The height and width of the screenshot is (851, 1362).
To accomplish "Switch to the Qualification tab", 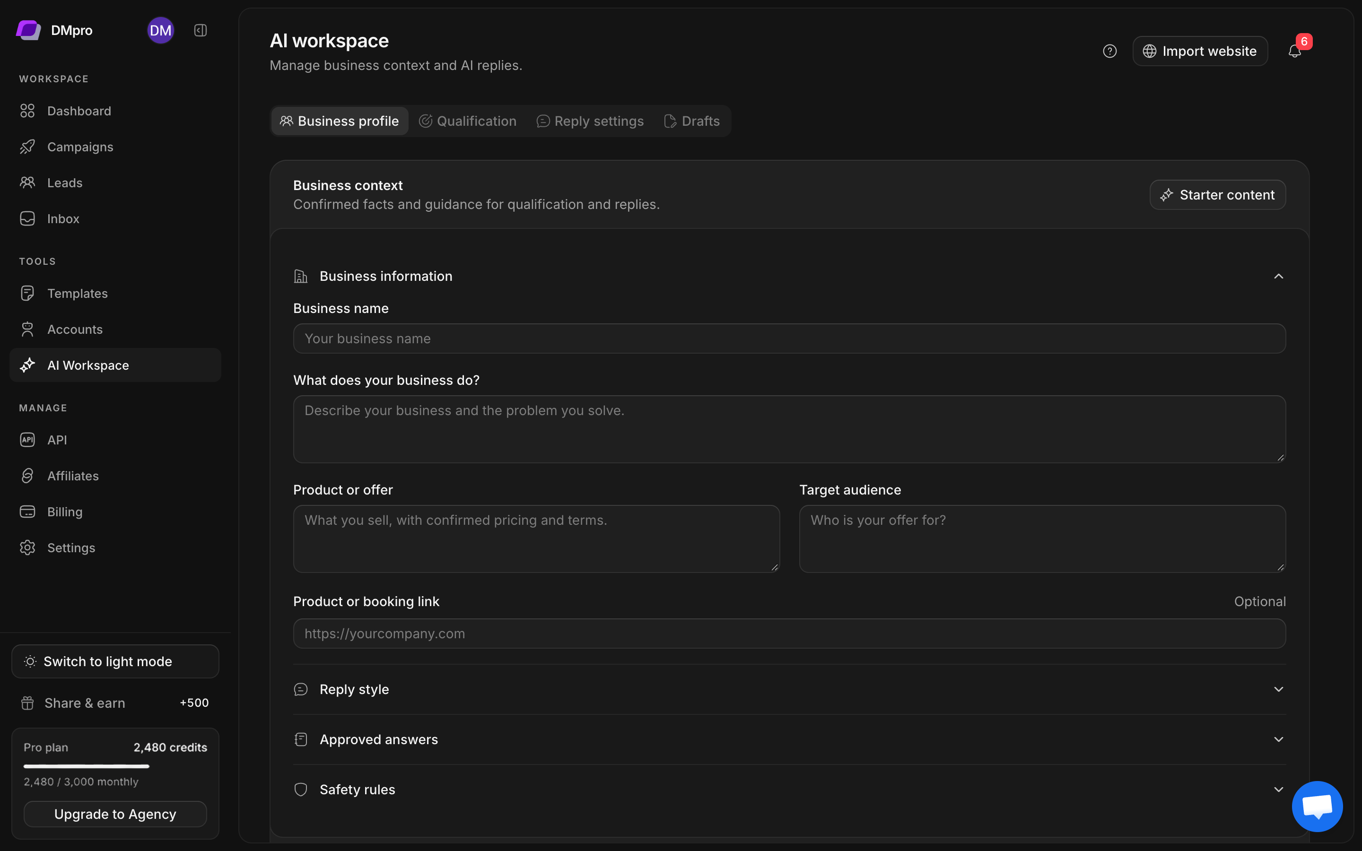I will tap(468, 121).
